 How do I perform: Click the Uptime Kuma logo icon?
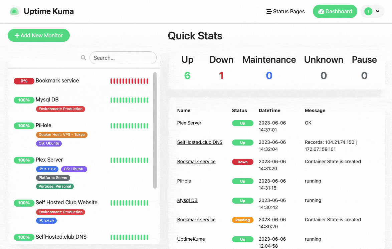[14, 11]
